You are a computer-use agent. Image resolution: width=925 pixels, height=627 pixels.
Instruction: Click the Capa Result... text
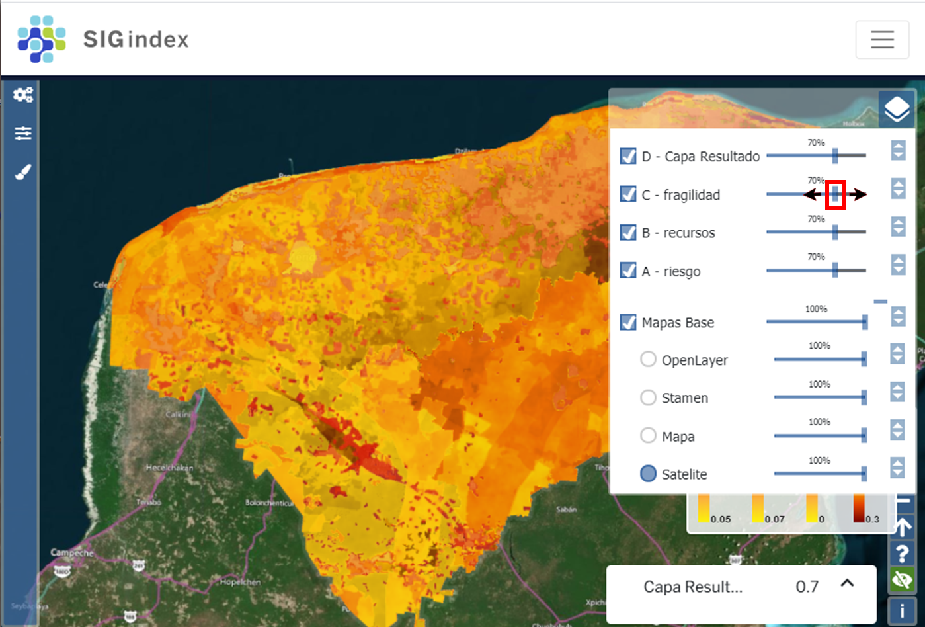point(693,587)
